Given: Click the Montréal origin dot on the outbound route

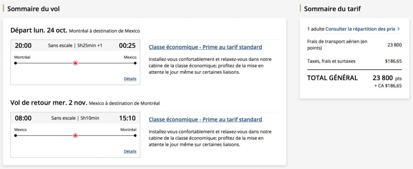Looking at the screenshot, I should click(x=15, y=63).
